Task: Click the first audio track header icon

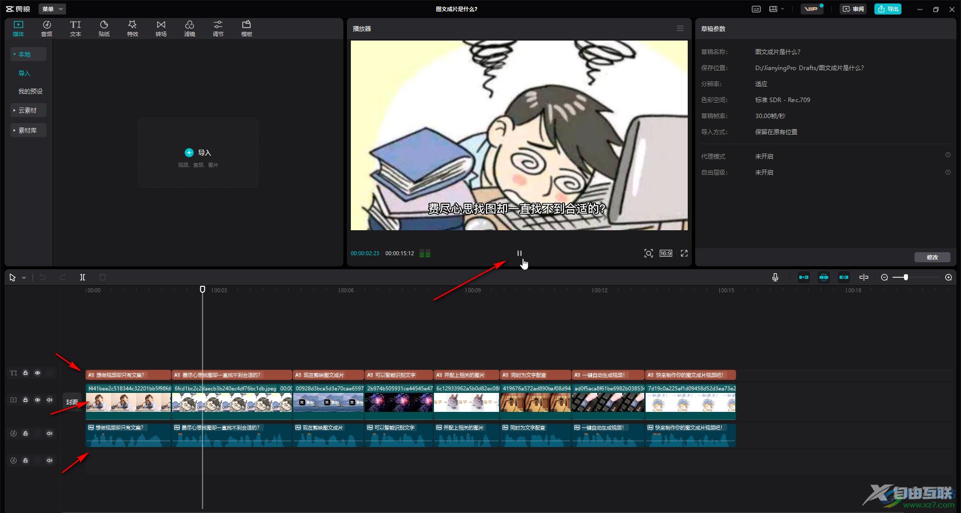Action: coord(14,433)
